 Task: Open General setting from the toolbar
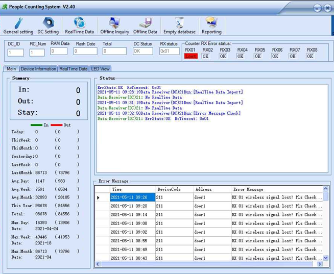(18, 26)
